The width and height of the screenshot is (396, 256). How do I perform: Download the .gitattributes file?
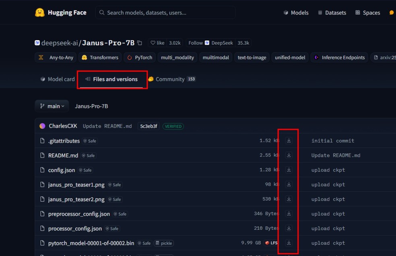click(289, 140)
